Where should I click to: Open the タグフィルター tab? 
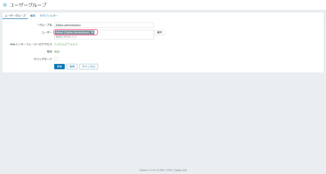49,16
